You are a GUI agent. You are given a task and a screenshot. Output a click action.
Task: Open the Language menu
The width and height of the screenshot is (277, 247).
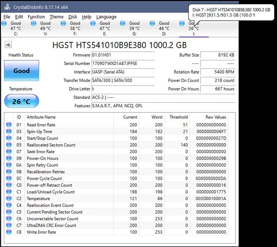pos(106,17)
